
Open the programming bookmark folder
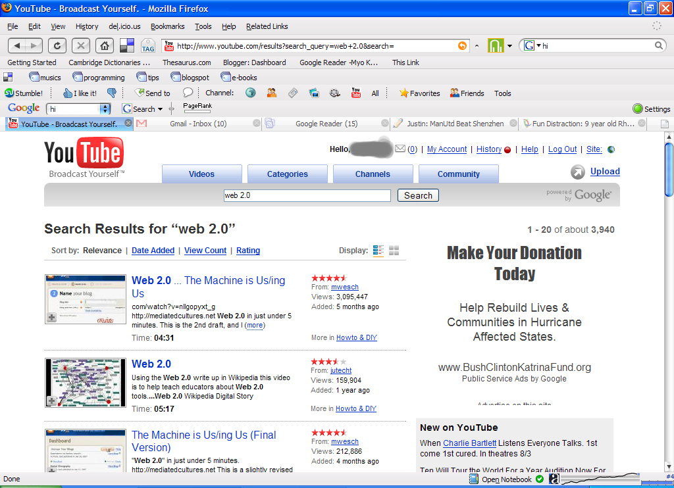[x=99, y=78]
